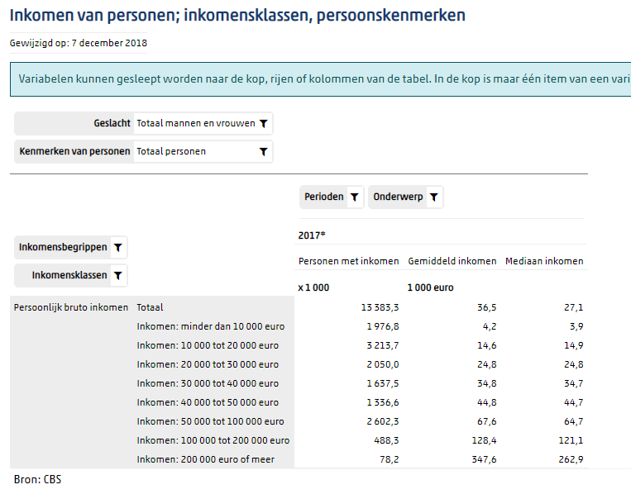Image resolution: width=631 pixels, height=494 pixels.
Task: Click the 'Gemiddeld inkomen' column header
Action: click(x=452, y=261)
